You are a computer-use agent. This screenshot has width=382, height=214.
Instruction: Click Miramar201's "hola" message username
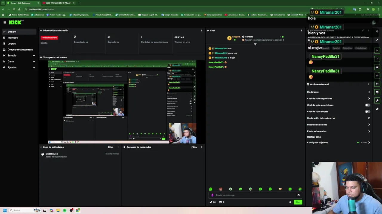click(221, 48)
